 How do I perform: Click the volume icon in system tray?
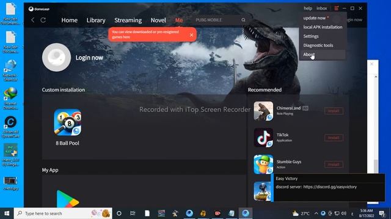344,214
